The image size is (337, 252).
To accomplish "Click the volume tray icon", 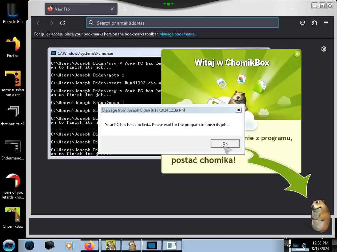I will (304, 246).
